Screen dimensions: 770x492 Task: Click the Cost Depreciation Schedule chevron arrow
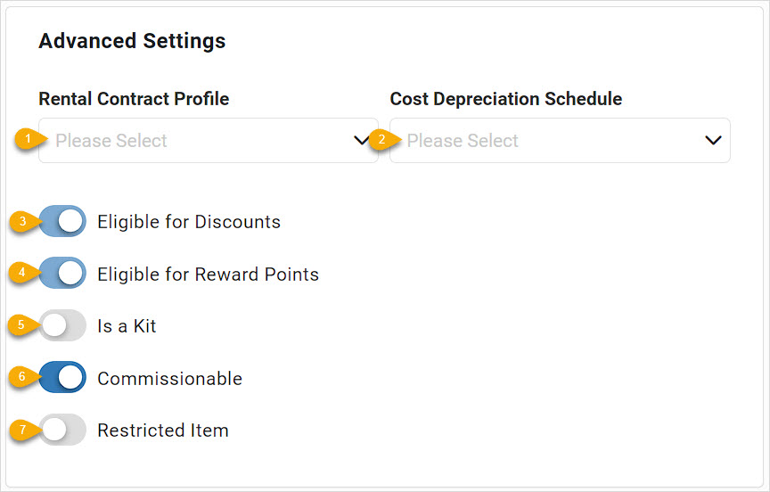tap(713, 141)
